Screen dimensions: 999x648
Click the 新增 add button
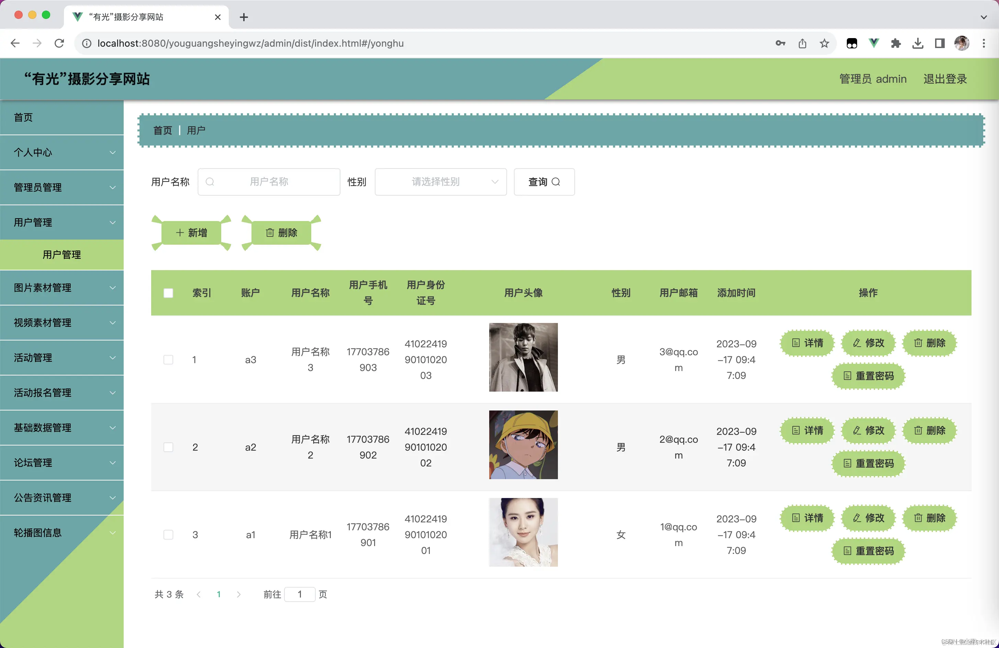tap(191, 233)
